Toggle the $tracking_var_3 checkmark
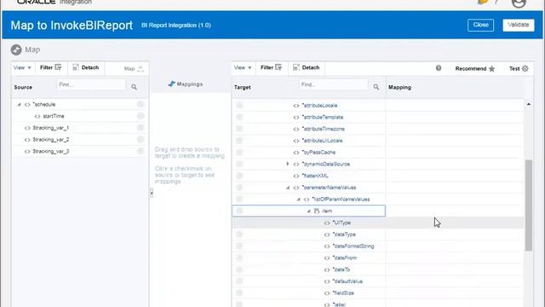This screenshot has width=545, height=307. pyautogui.click(x=141, y=151)
